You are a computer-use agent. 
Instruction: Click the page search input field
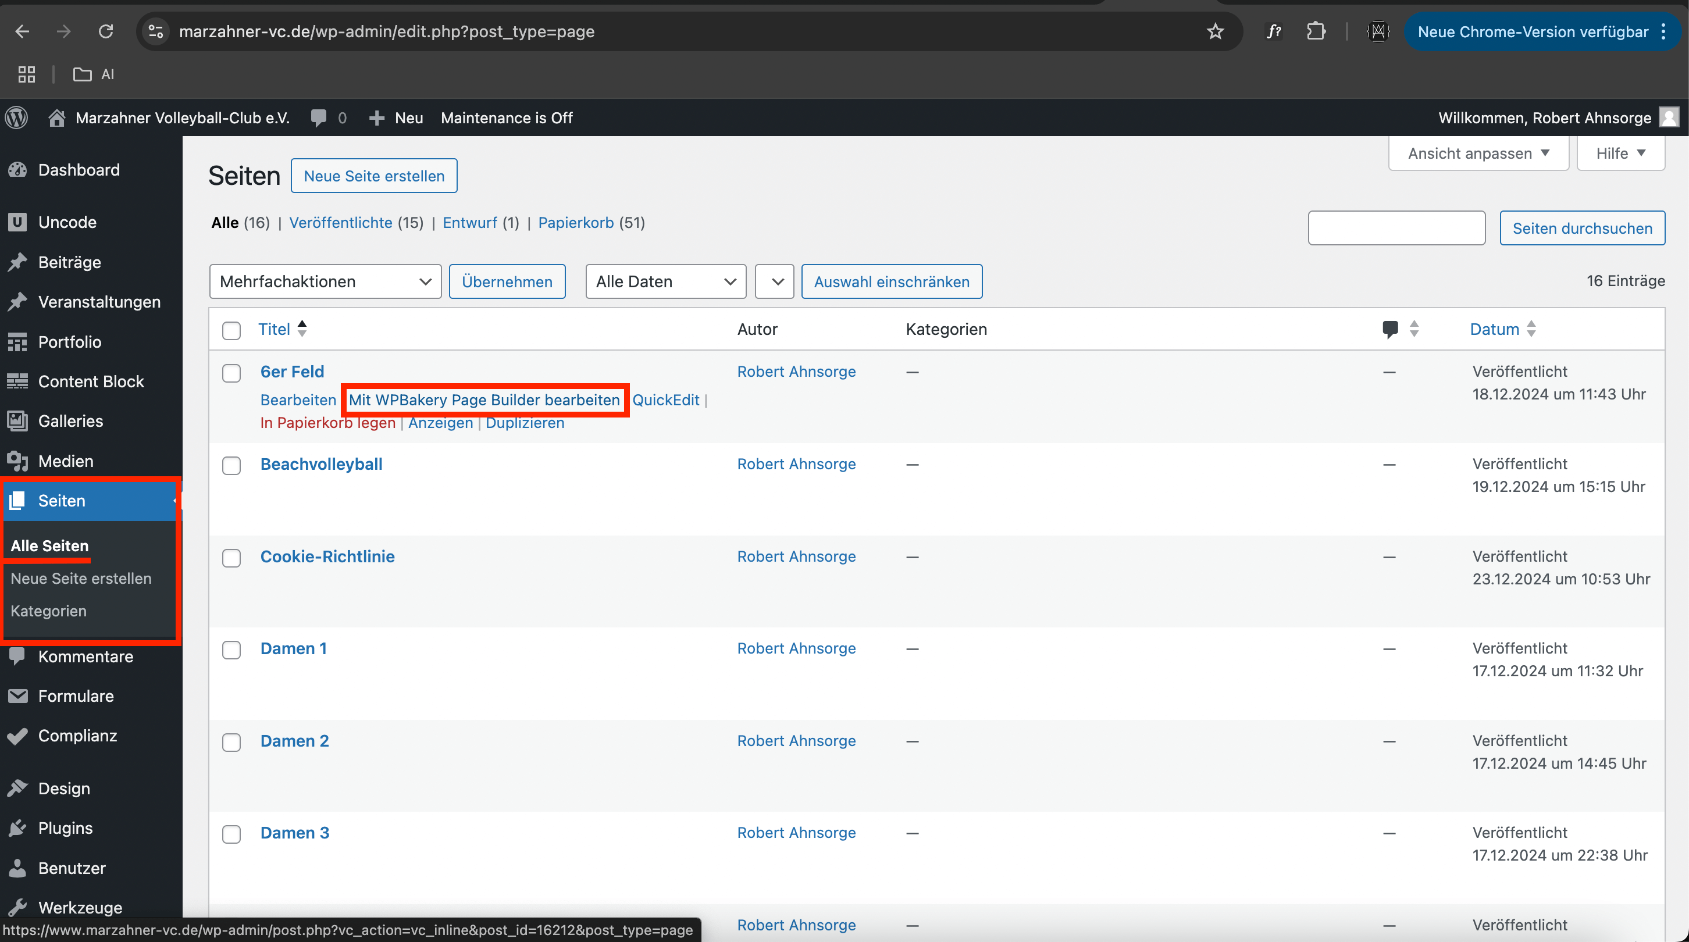point(1396,228)
